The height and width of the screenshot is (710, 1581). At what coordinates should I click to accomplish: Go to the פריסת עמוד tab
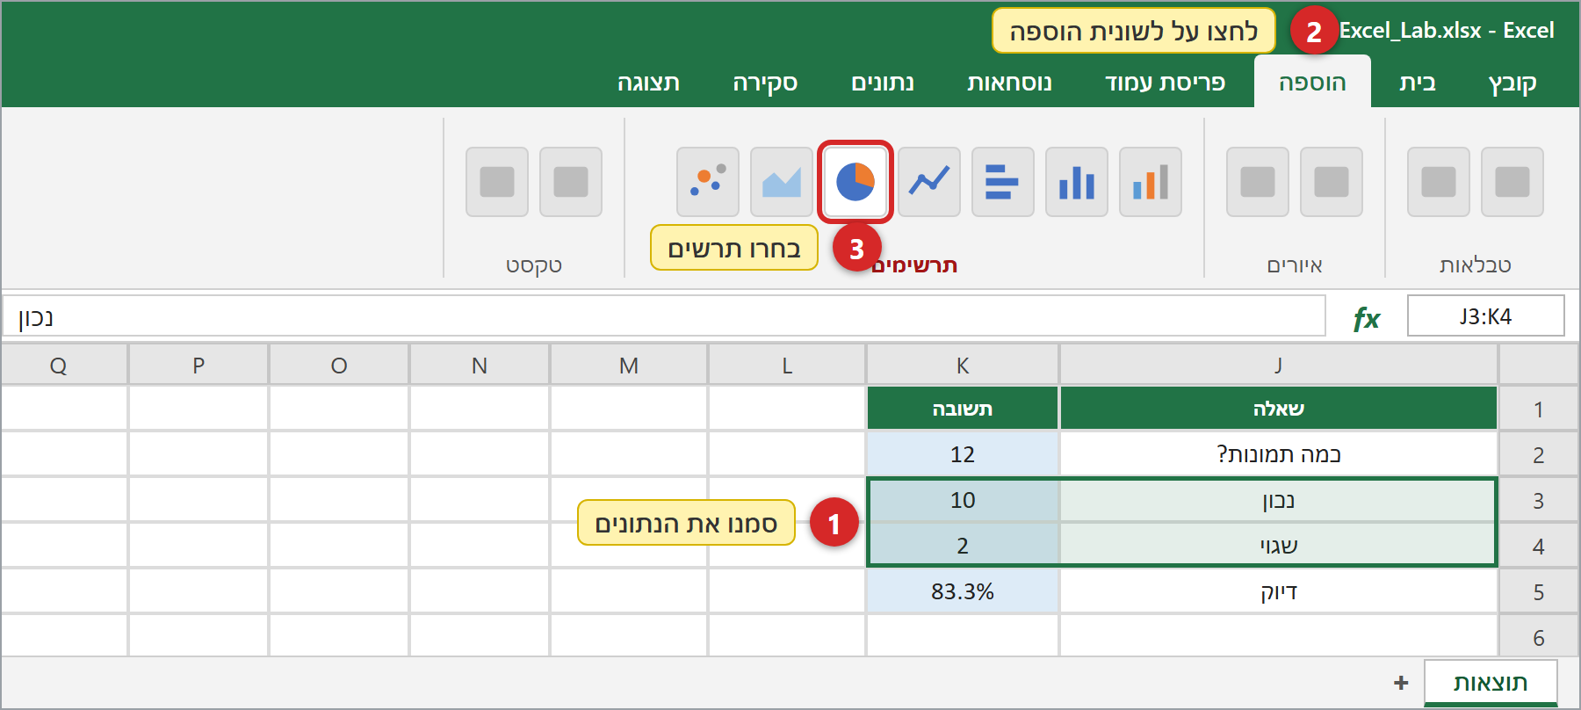coord(1165,83)
